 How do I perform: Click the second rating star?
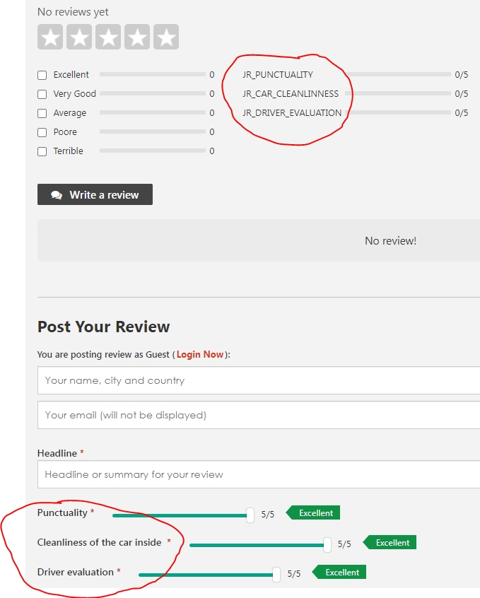tap(79, 37)
